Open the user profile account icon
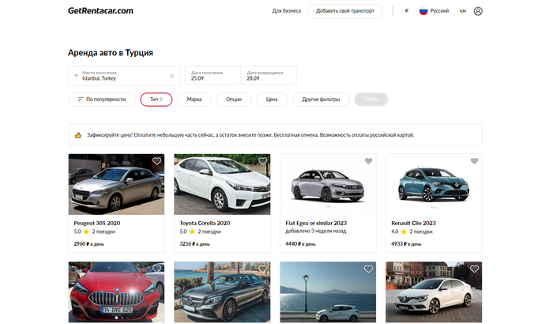553x324 pixels. 478,11
